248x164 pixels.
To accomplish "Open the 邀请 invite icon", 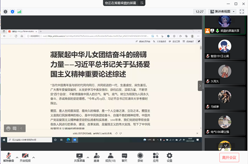I will (96, 157).
